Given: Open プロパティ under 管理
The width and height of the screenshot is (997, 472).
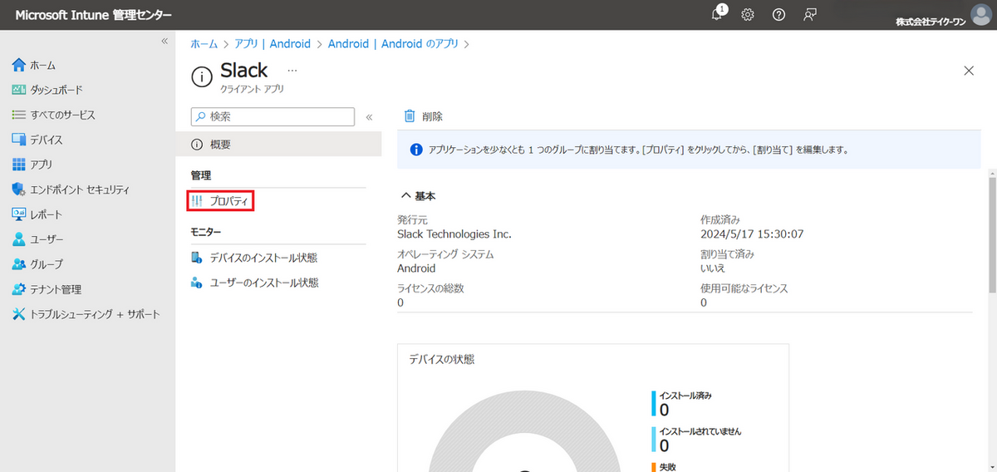Looking at the screenshot, I should point(221,201).
